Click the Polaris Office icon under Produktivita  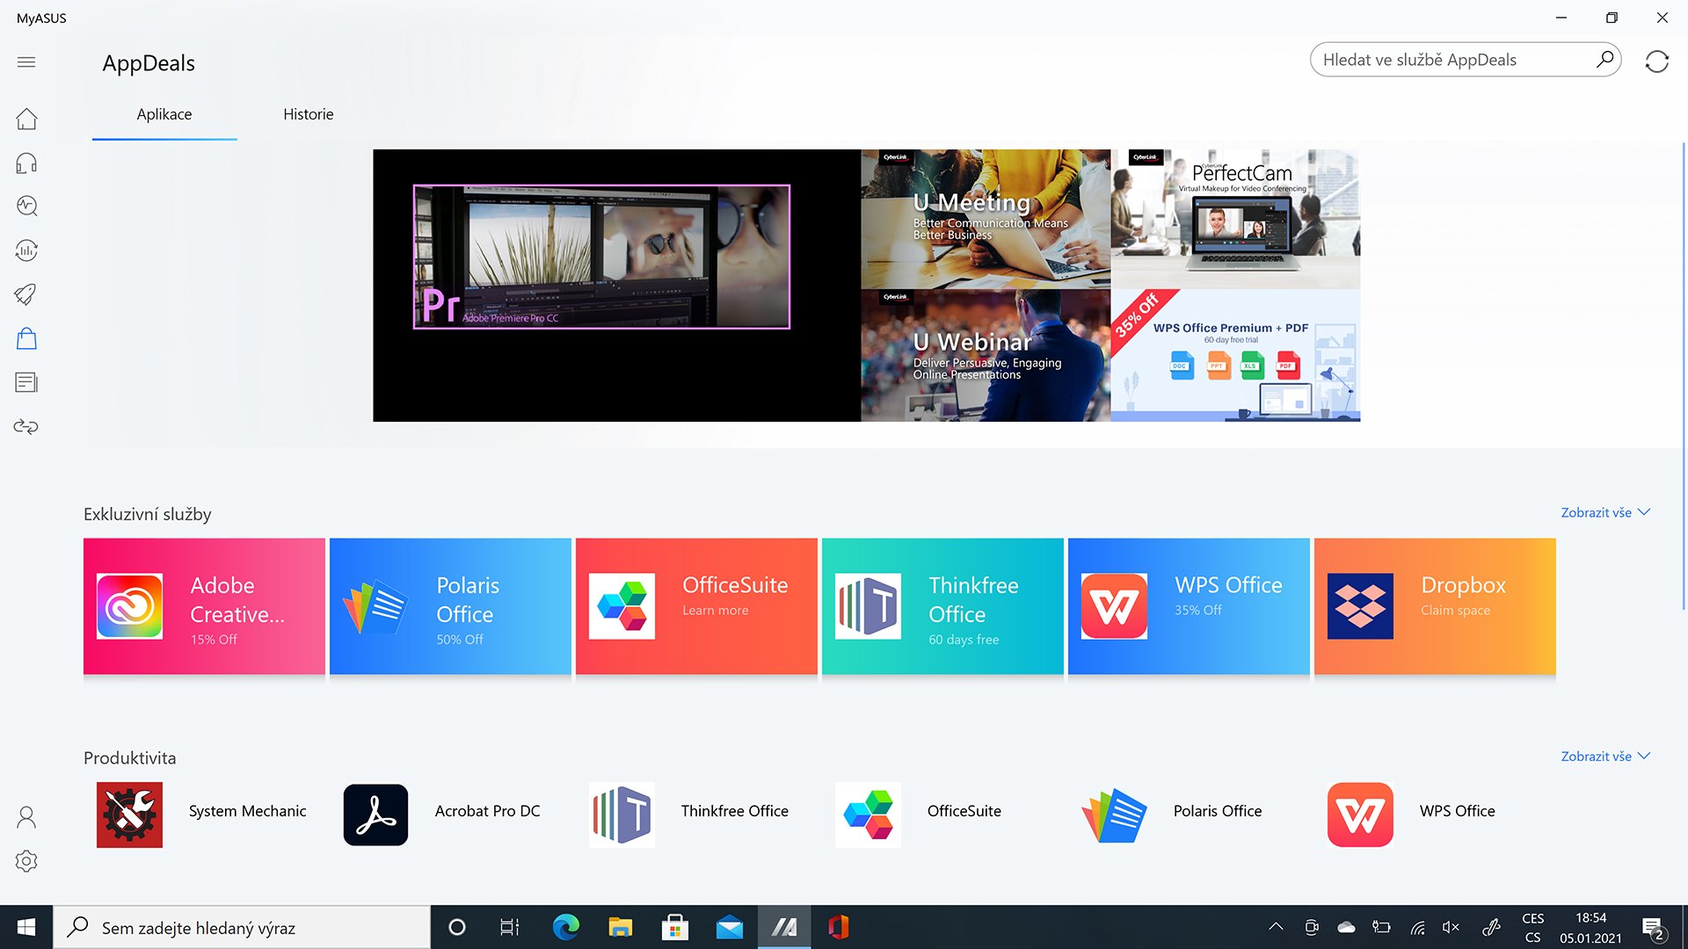1114,815
